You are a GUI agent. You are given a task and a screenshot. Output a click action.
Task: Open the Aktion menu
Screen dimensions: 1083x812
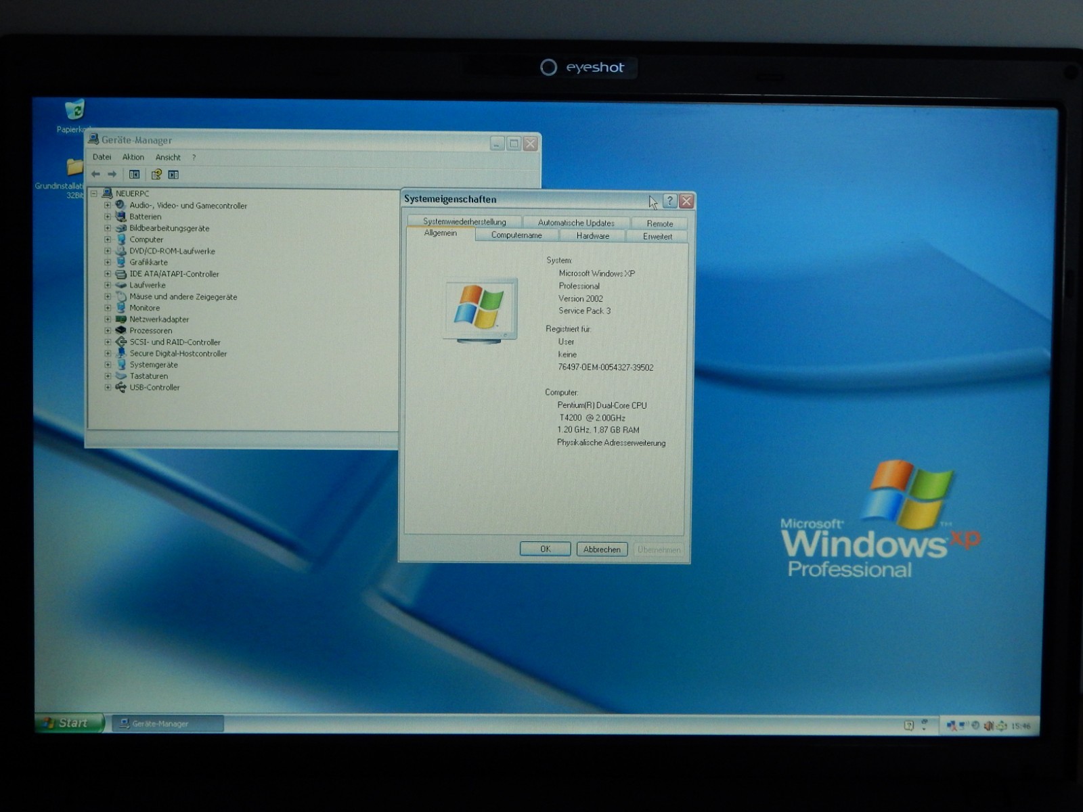[133, 157]
